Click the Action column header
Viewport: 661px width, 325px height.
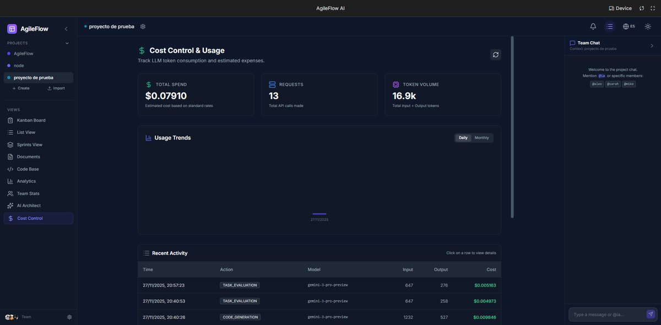(226, 269)
